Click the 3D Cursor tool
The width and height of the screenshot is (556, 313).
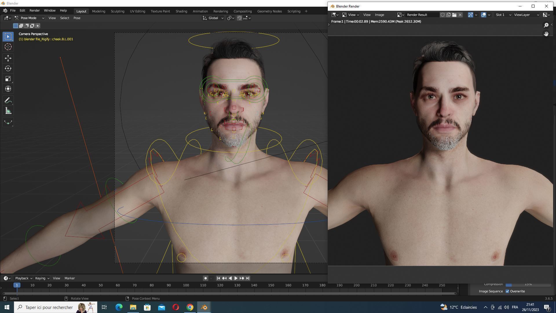(x=8, y=47)
